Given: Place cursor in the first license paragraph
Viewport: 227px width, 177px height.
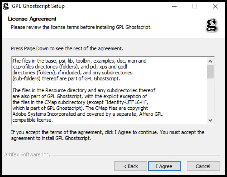Looking at the screenshot, I should 79,70.
